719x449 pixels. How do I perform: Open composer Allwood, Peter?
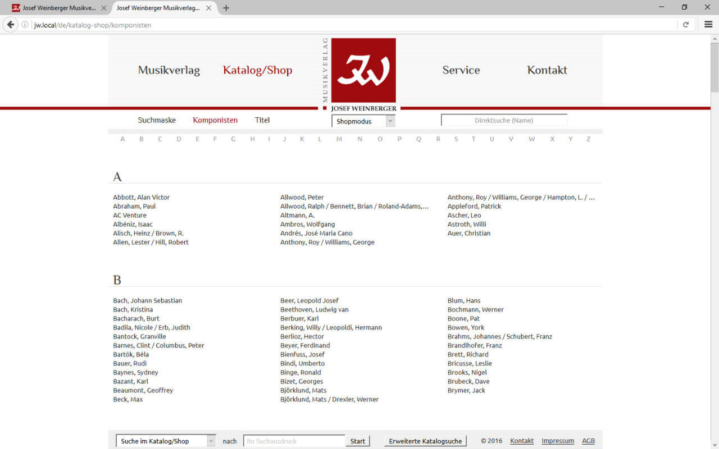302,197
